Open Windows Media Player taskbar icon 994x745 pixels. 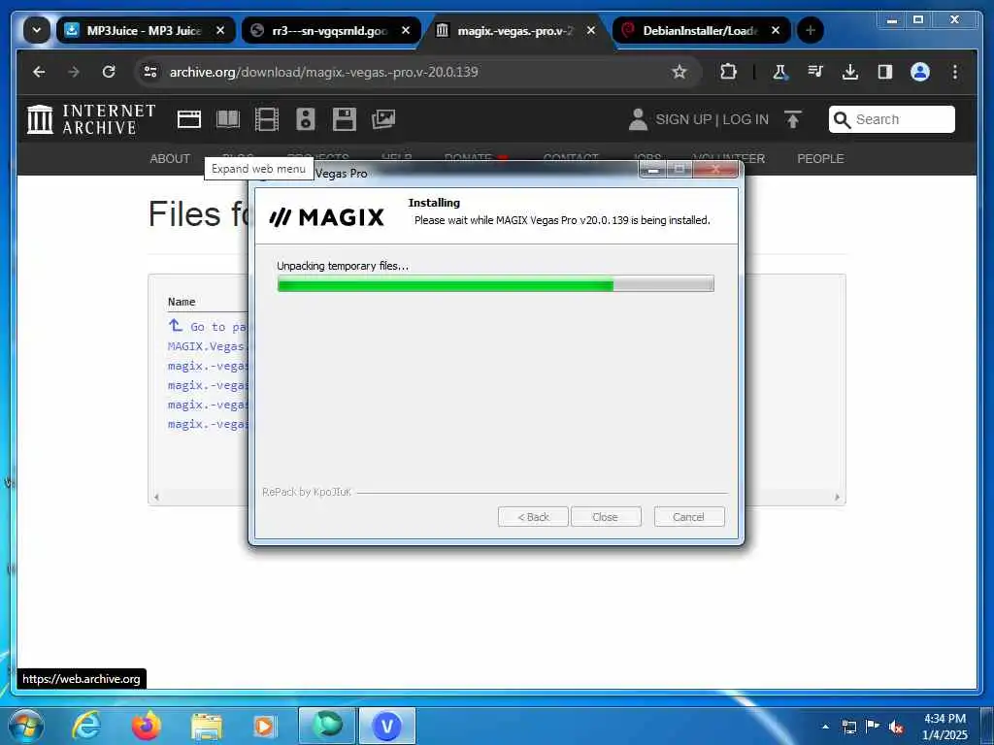click(x=264, y=727)
